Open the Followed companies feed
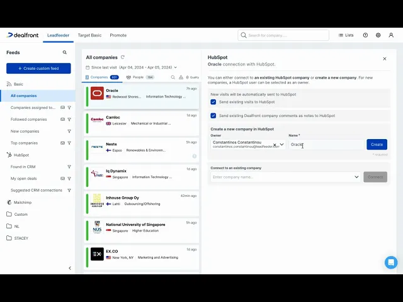Image resolution: width=403 pixels, height=302 pixels. [x=29, y=120]
